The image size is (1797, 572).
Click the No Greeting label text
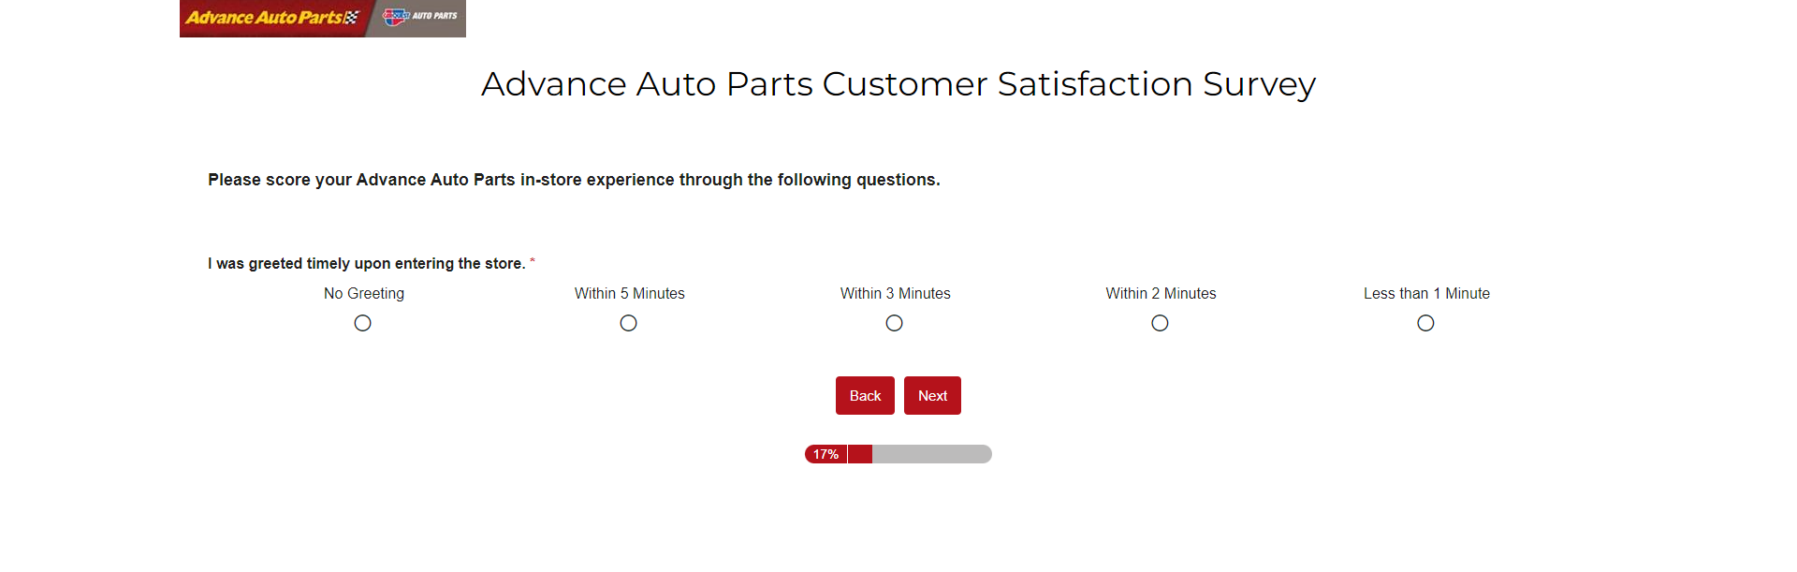364,294
